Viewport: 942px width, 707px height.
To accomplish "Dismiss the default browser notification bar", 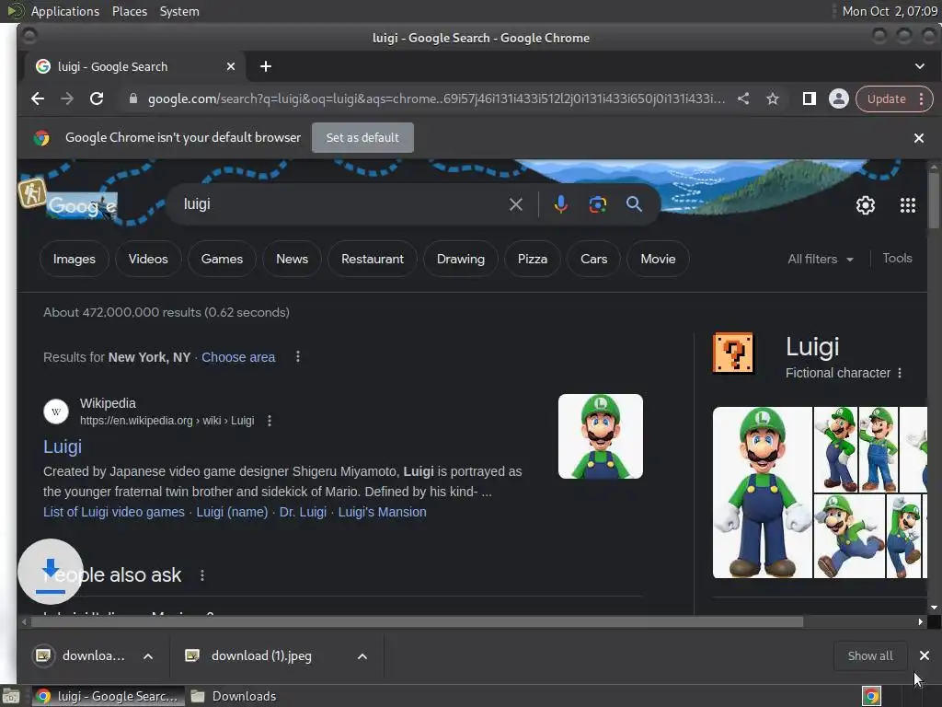I will tap(919, 138).
